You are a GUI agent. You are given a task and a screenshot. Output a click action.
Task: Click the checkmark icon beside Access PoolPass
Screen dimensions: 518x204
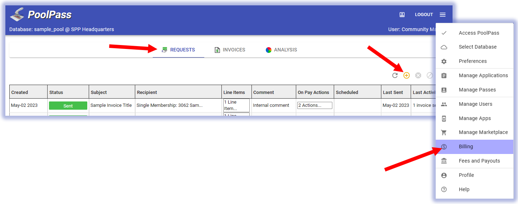point(444,33)
